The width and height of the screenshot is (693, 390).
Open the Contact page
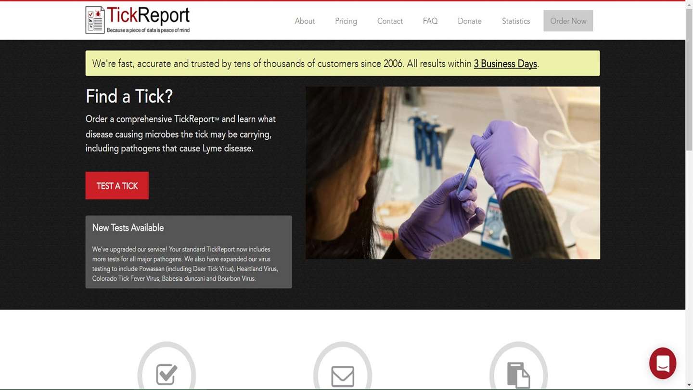(390, 21)
